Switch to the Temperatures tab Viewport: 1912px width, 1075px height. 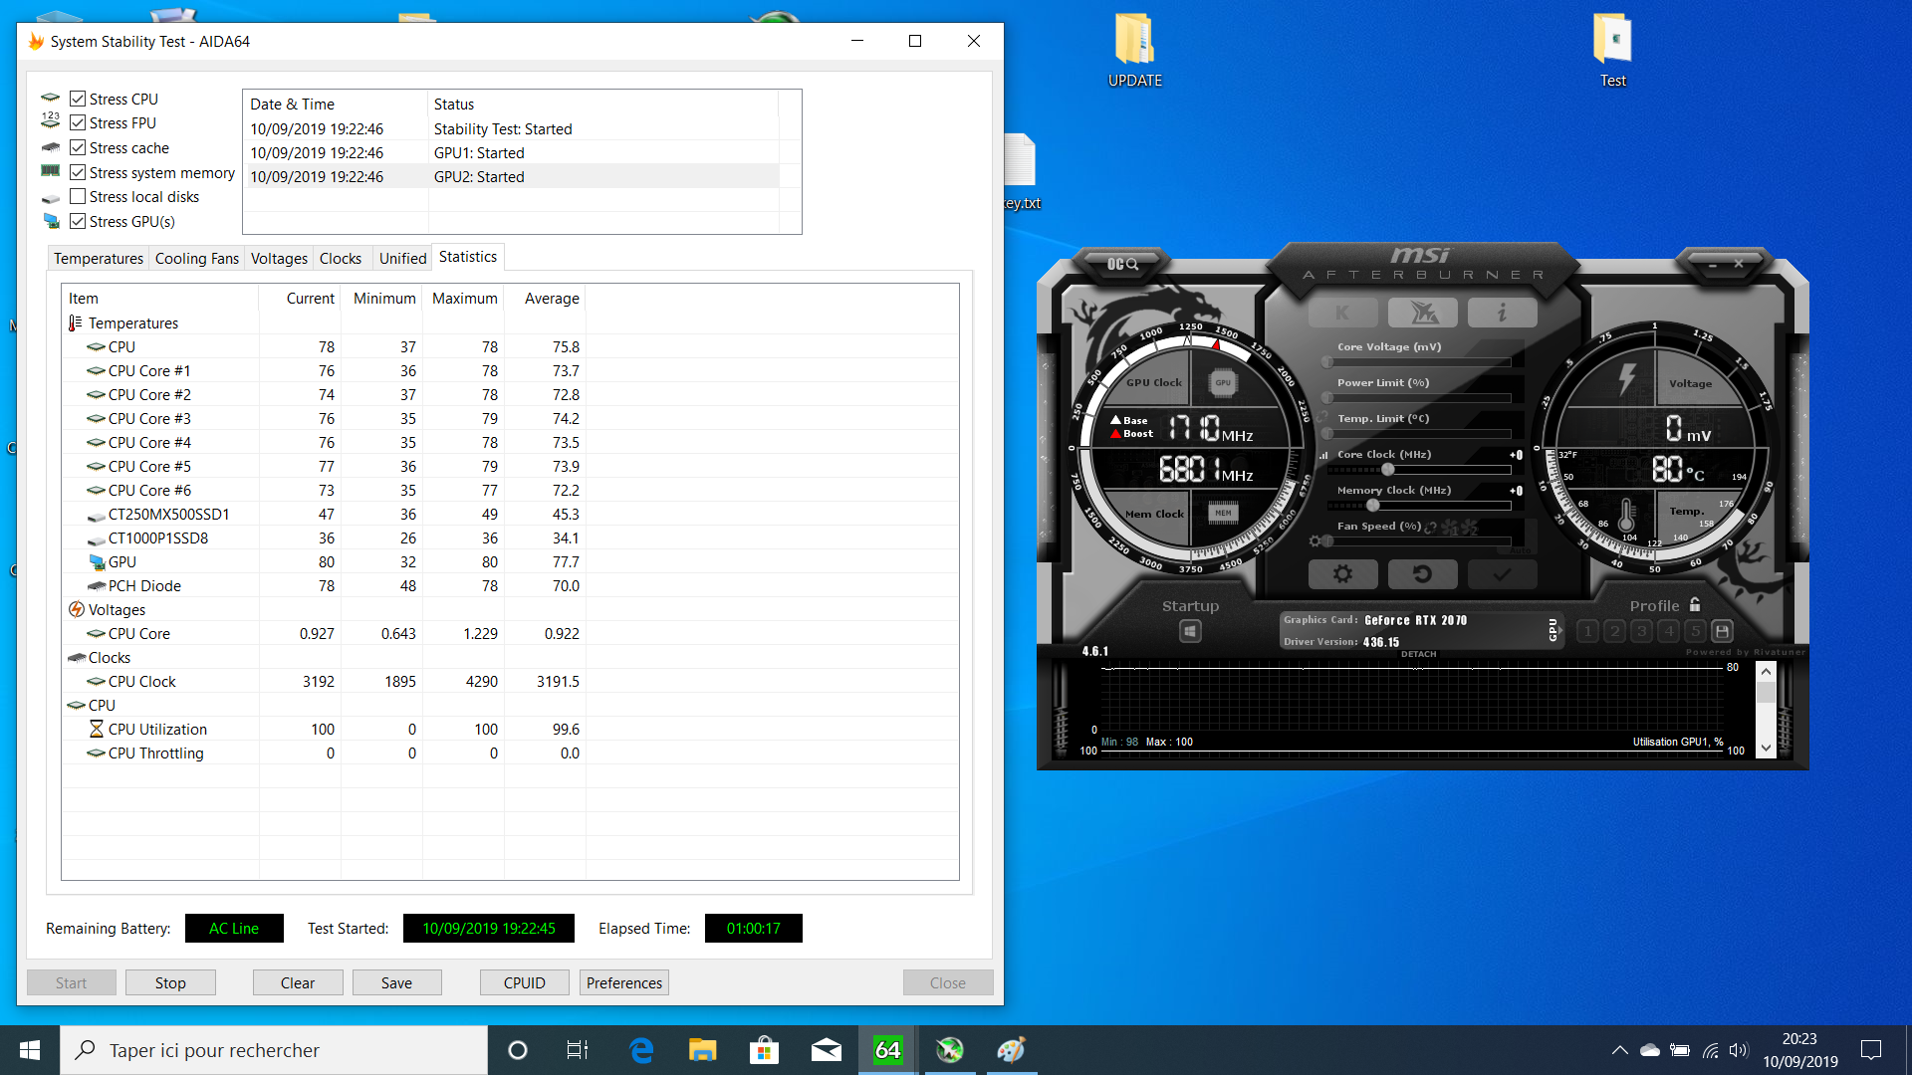[x=99, y=258]
